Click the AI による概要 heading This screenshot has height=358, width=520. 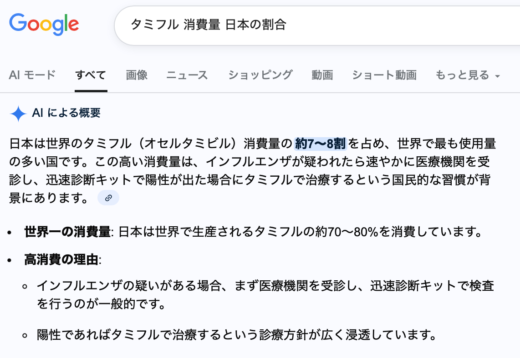click(x=66, y=113)
